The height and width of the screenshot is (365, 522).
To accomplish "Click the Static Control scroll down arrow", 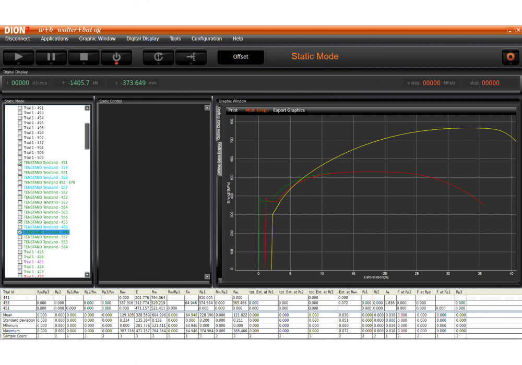I will [x=207, y=276].
